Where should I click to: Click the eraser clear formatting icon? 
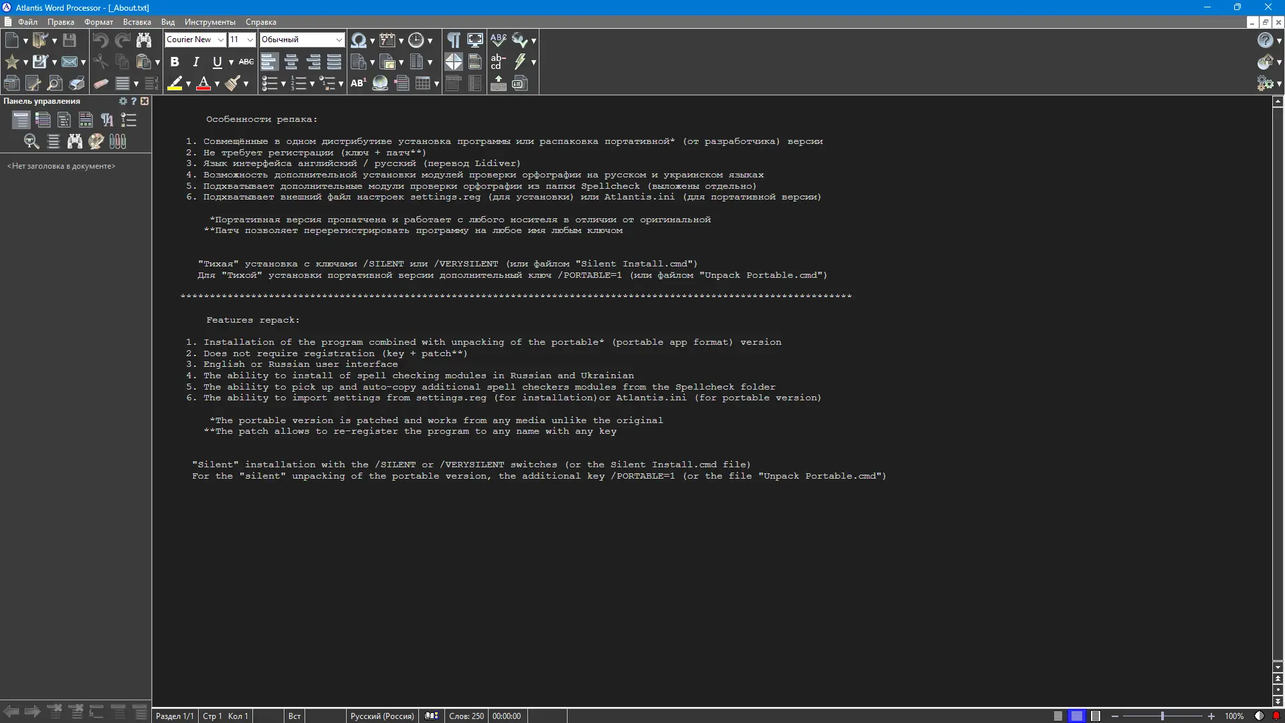tap(101, 84)
